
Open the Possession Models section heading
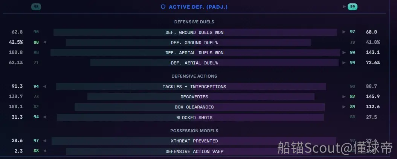194,131
